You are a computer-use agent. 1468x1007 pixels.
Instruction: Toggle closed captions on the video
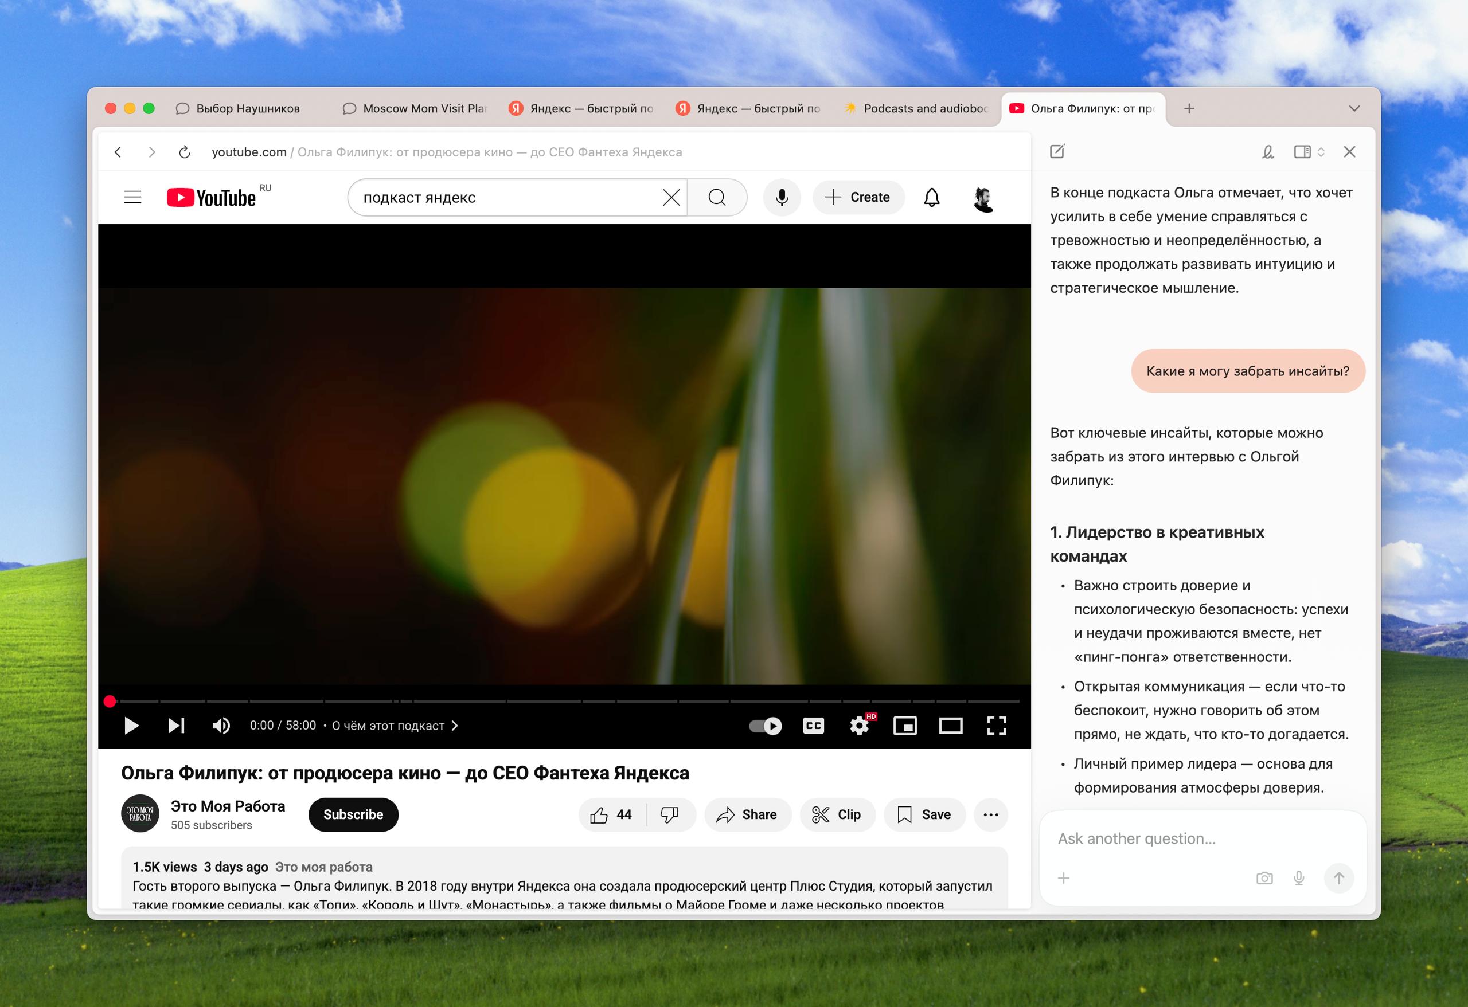pyautogui.click(x=814, y=726)
